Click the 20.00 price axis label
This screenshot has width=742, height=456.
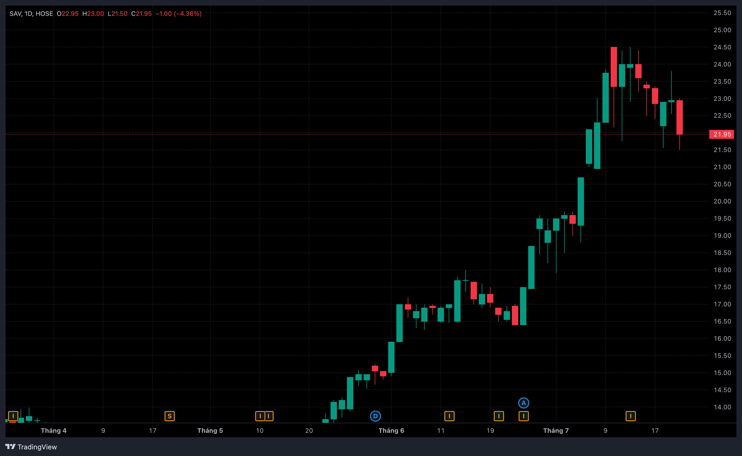click(722, 201)
